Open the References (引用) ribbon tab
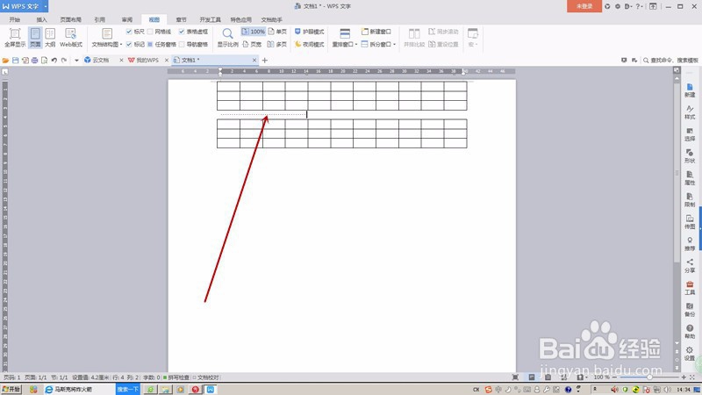This screenshot has height=395, width=702. pos(100,19)
